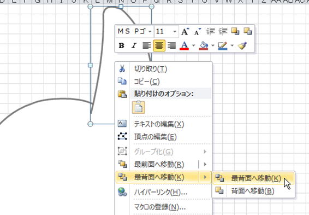
Task: Click the bottom-left corner handle of shape
Action: tap(90, 124)
